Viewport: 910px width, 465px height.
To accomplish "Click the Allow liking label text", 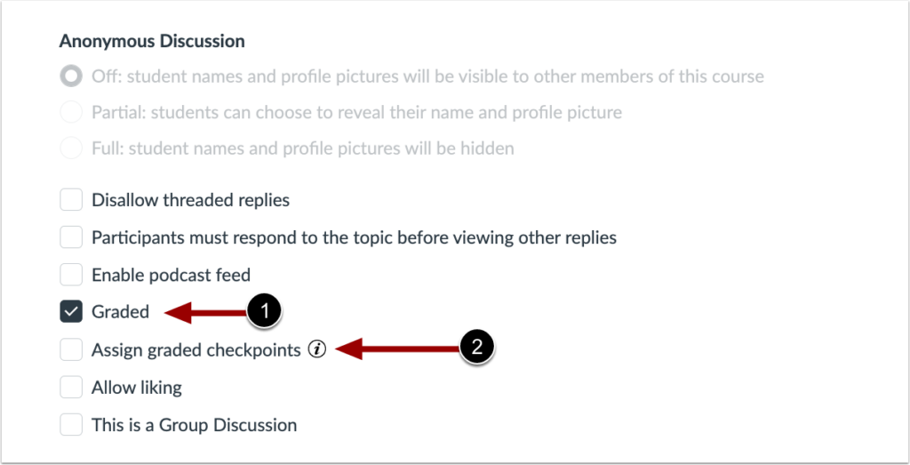I will click(x=136, y=388).
